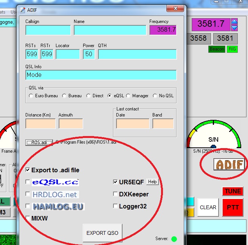The image size is (248, 245).
Task: Select the 3558 frequency preset button
Action: coord(198,38)
